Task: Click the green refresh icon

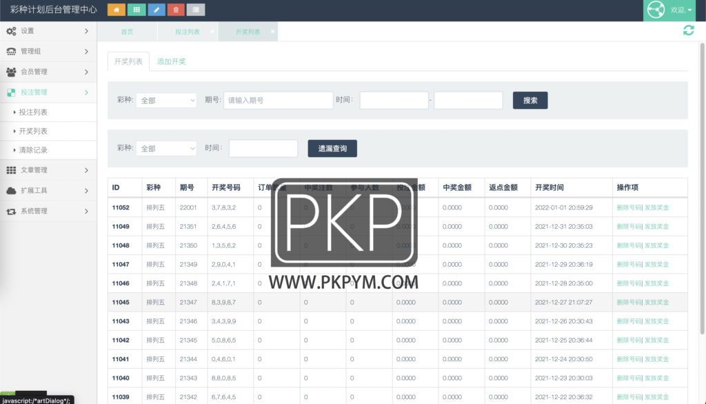Action: point(689,30)
